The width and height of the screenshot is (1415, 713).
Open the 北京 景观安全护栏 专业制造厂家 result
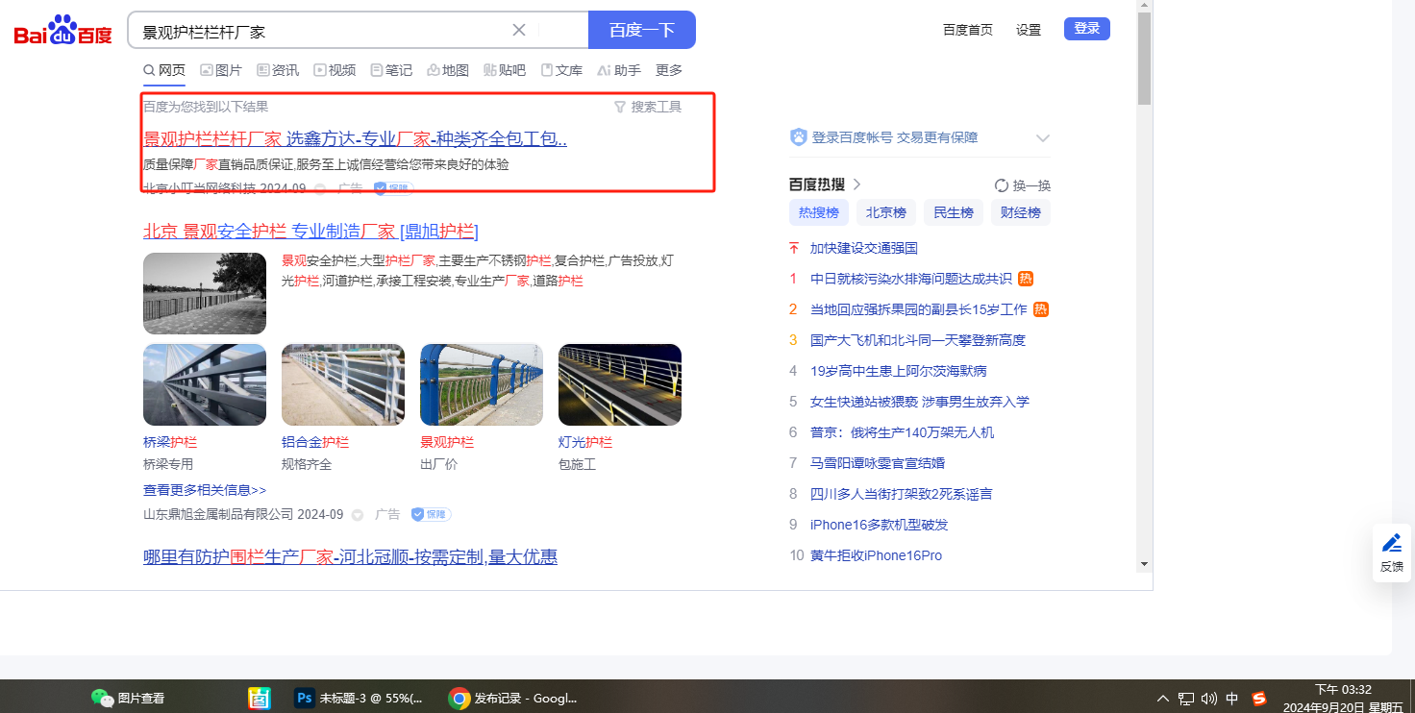pyautogui.click(x=310, y=231)
